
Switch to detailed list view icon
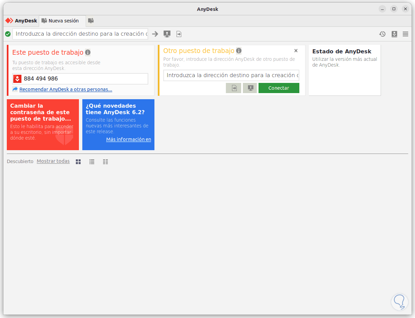(105, 162)
